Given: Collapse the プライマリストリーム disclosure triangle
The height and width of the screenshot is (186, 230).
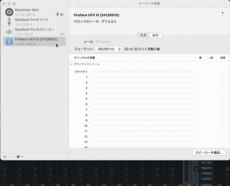Looking at the screenshot, I should (x=71, y=64).
